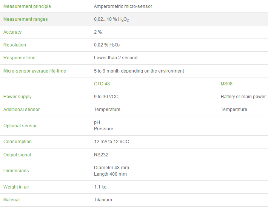Click the Titanium material value

(x=103, y=200)
